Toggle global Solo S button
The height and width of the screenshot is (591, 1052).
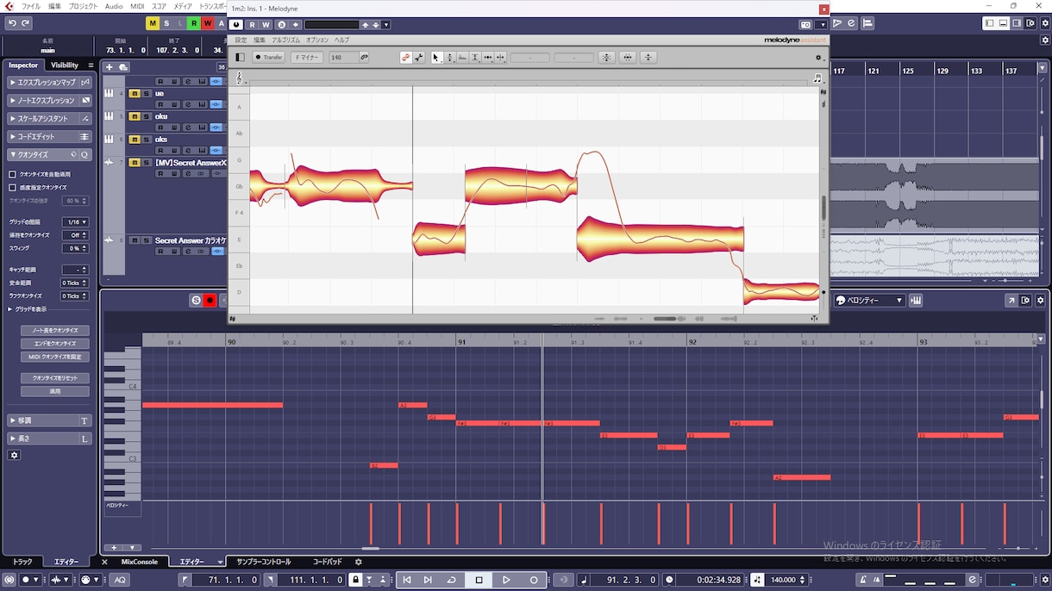166,23
